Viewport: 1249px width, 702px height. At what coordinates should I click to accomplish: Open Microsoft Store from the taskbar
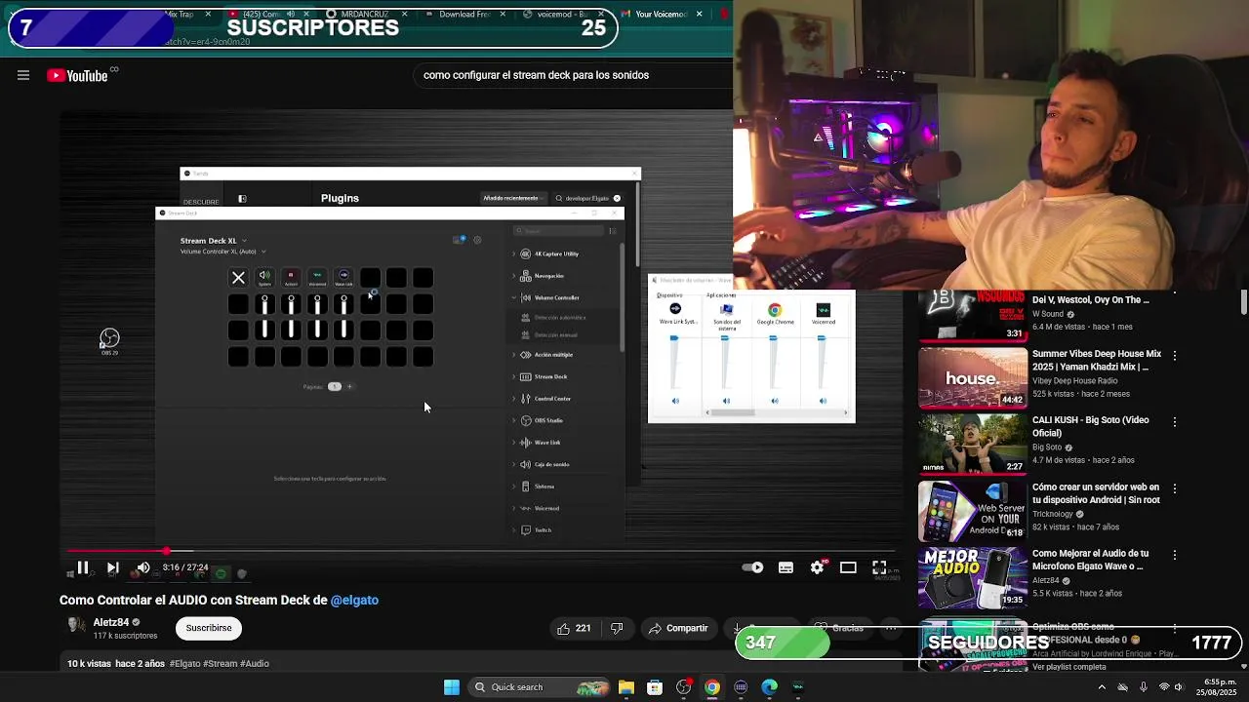coord(655,687)
